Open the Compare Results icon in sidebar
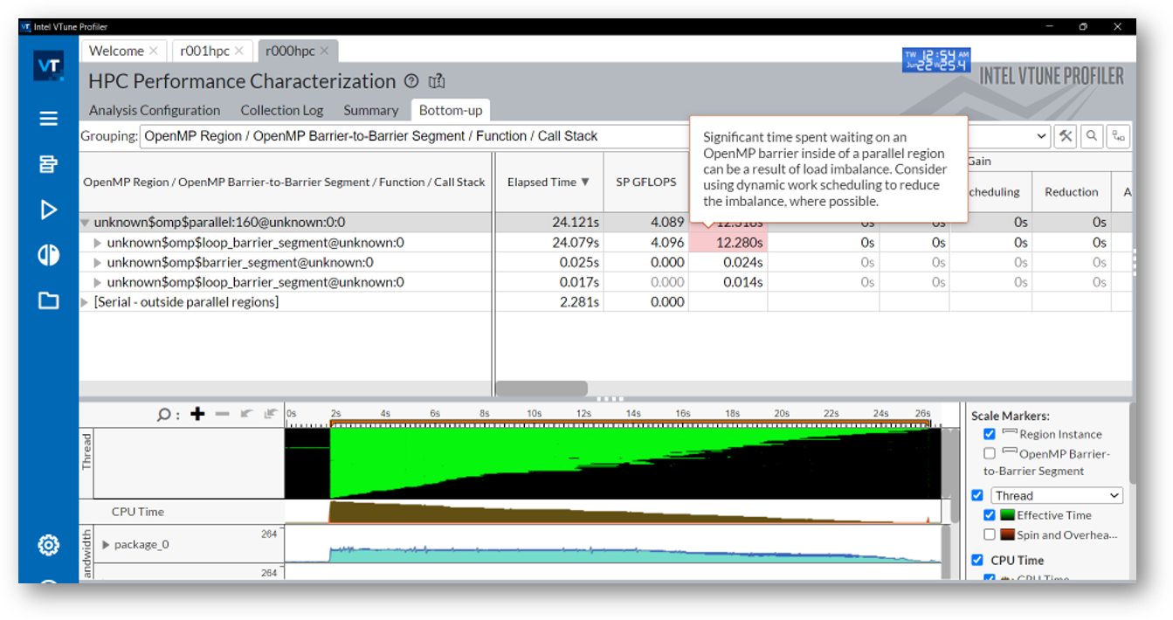 (x=49, y=255)
